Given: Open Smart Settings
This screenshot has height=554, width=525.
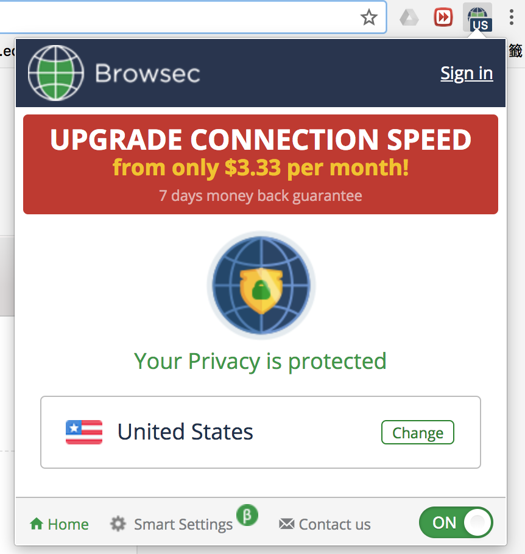Looking at the screenshot, I should click(x=171, y=524).
